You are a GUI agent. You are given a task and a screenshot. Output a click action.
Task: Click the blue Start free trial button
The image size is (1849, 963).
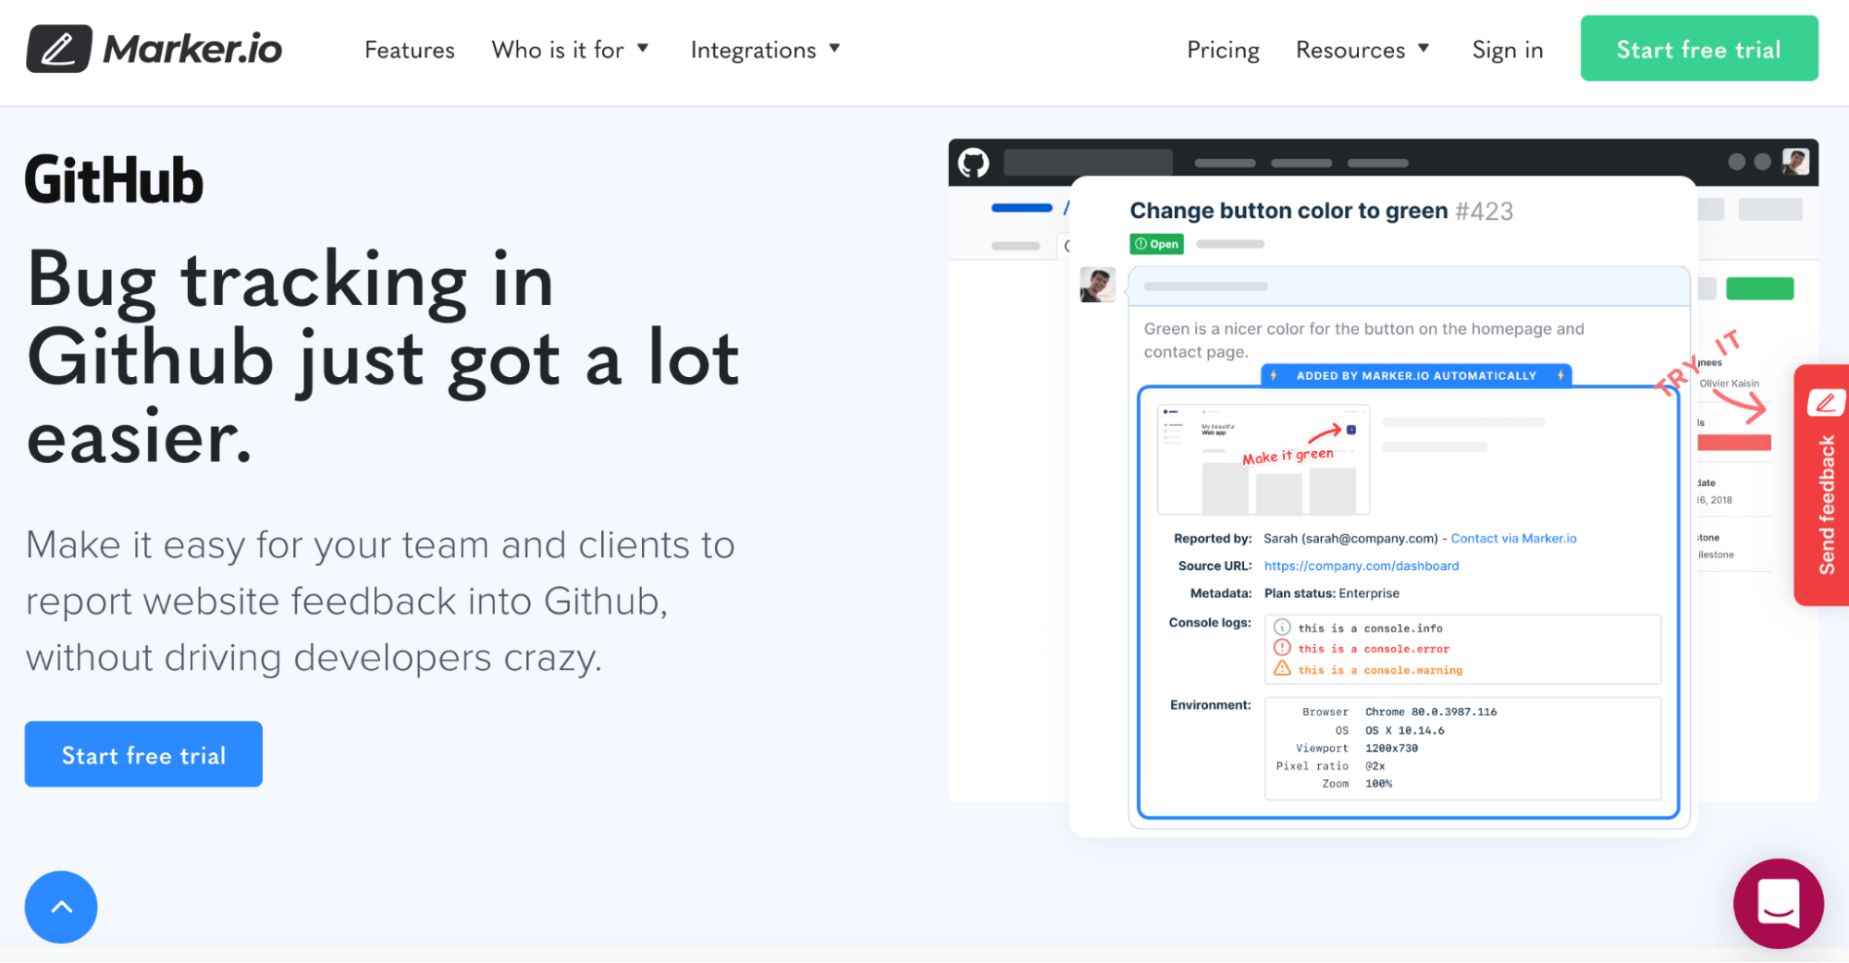coord(143,754)
